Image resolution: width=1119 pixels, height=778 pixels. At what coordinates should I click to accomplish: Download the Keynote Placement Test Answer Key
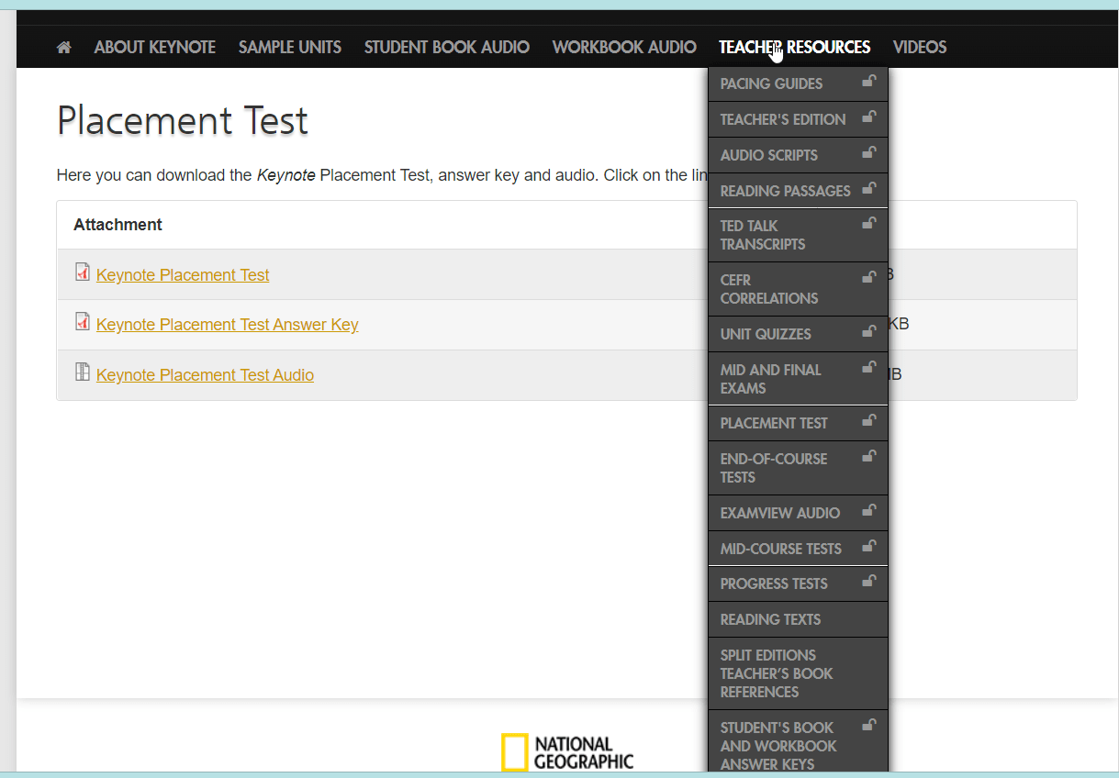[227, 325]
